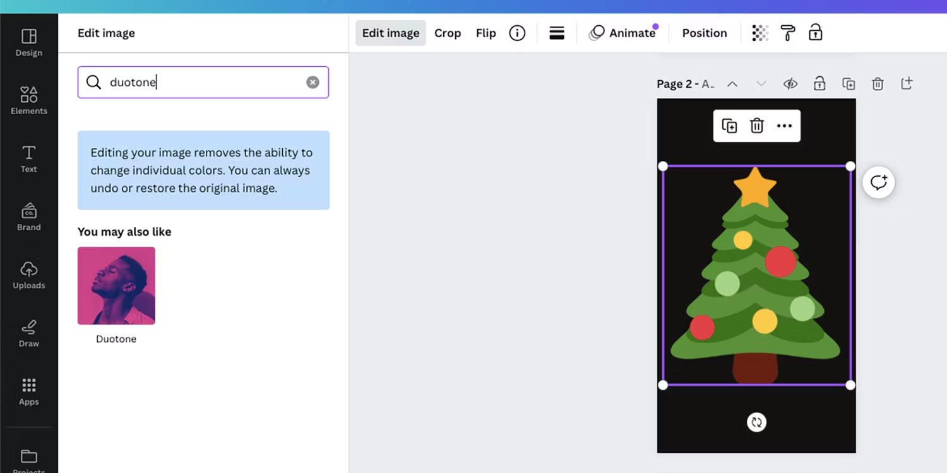Copy style using the paint roller icon
947x473 pixels.
(787, 32)
